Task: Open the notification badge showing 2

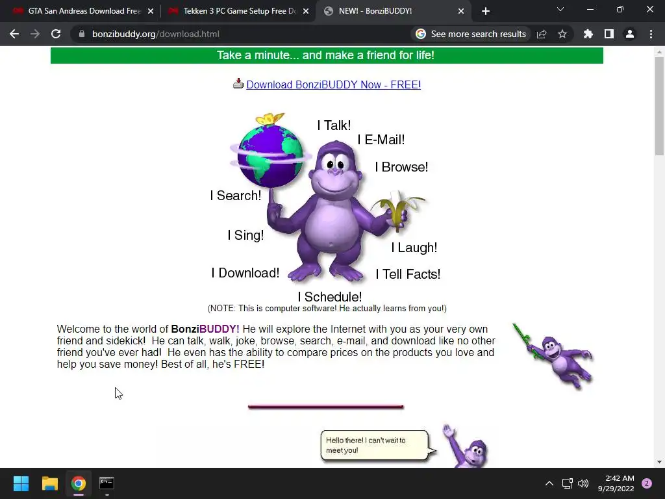Action: [647, 483]
